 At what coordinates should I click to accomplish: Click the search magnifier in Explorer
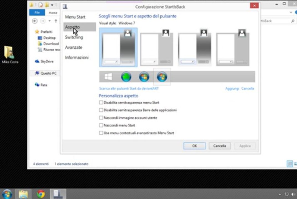(293, 21)
